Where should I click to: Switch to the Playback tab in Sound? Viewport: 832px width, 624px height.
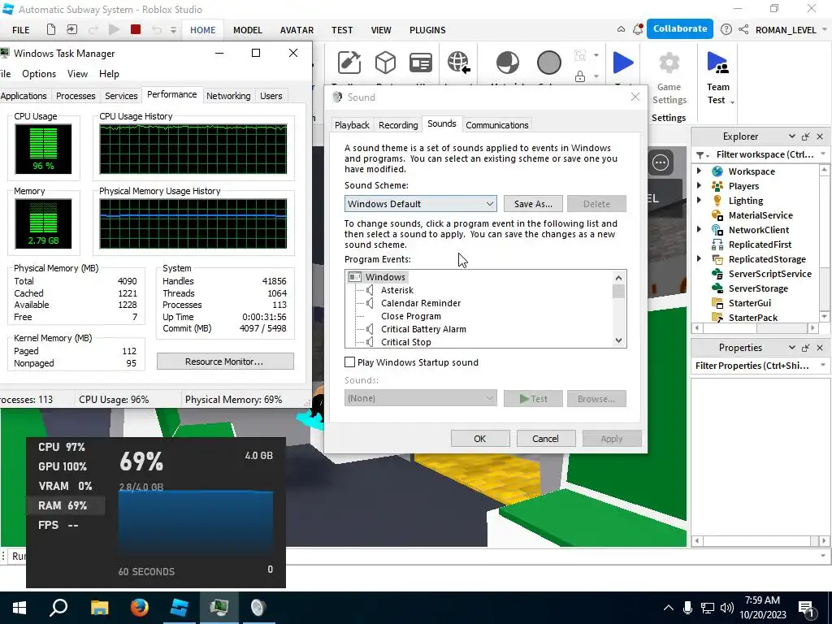pyautogui.click(x=352, y=125)
